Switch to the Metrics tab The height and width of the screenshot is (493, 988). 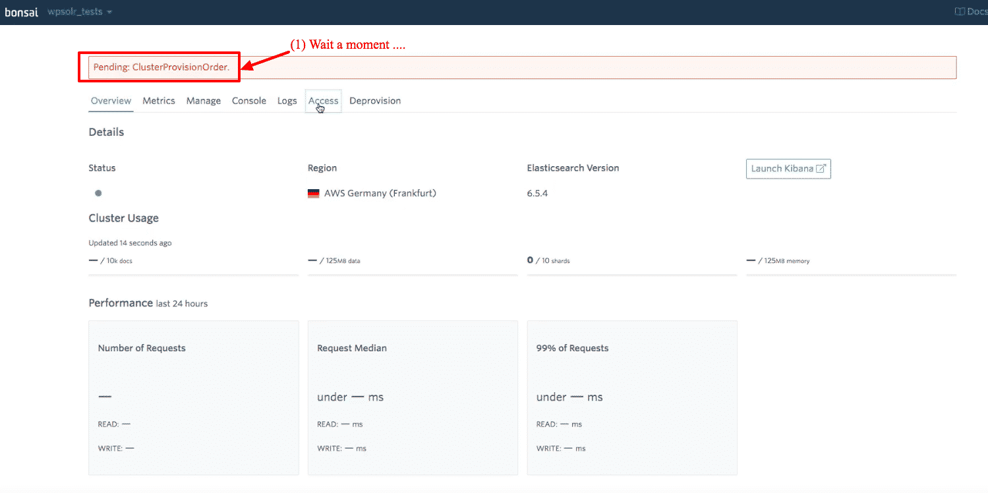point(159,101)
